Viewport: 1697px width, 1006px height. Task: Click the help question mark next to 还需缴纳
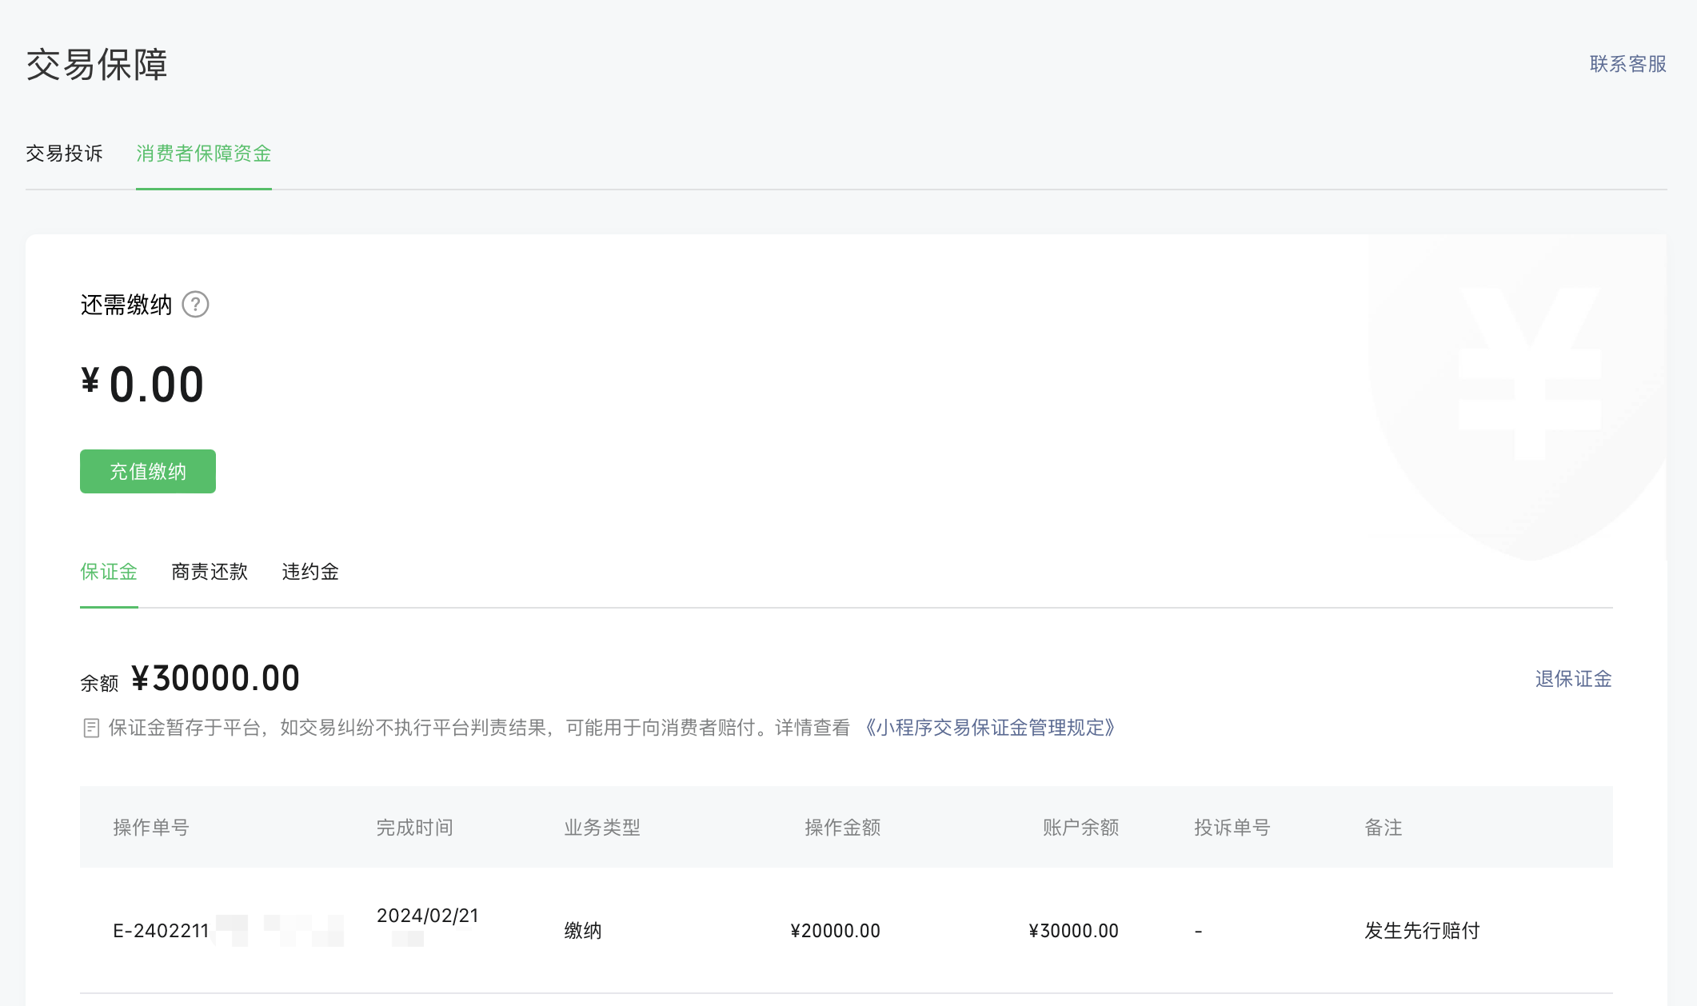[195, 305]
